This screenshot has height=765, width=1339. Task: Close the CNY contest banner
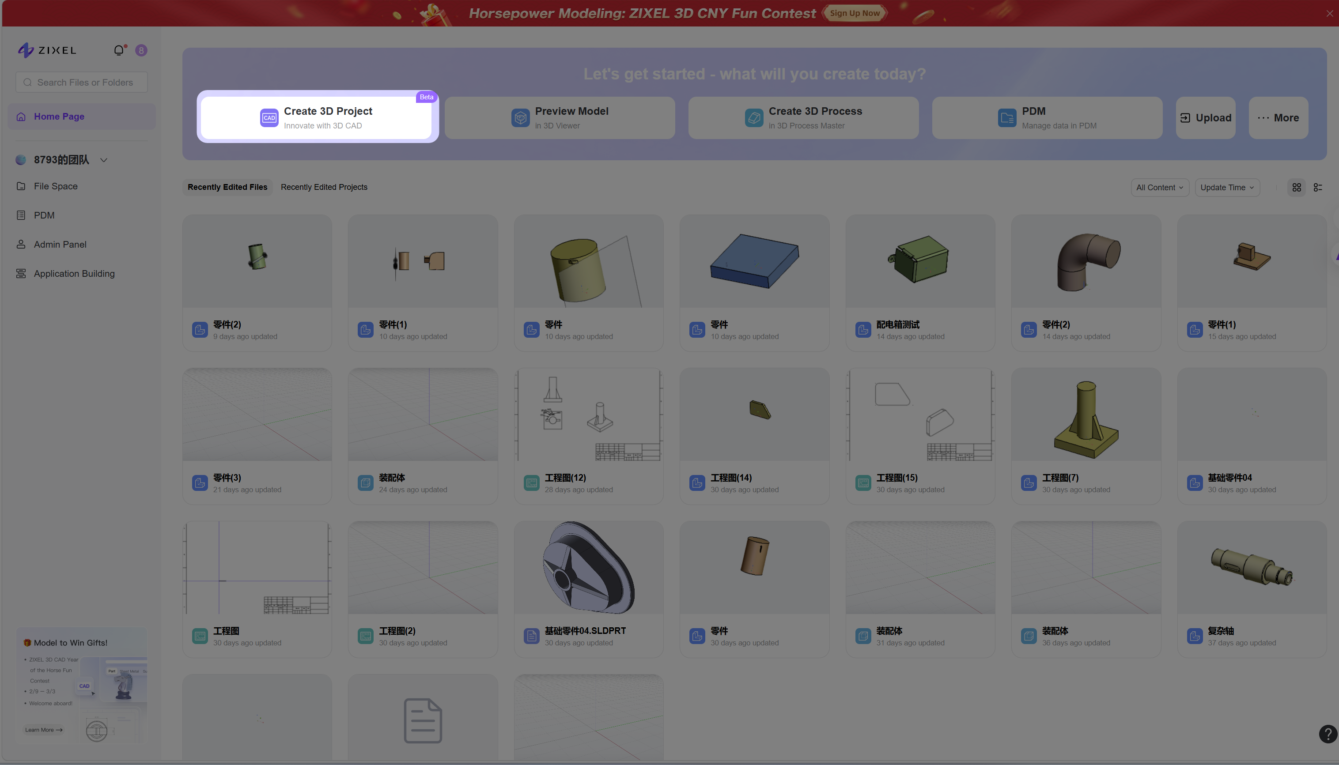(1330, 14)
